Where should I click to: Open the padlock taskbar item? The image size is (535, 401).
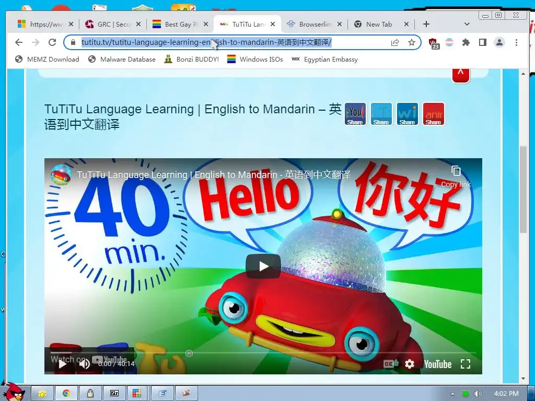pos(90,394)
